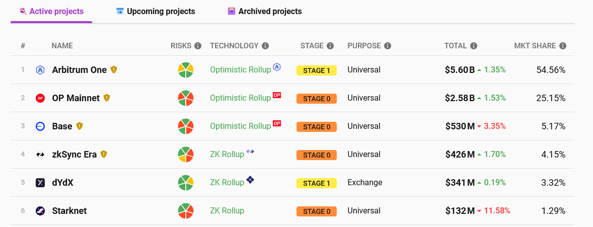Click Base's STAGE 0 badge

(317, 127)
